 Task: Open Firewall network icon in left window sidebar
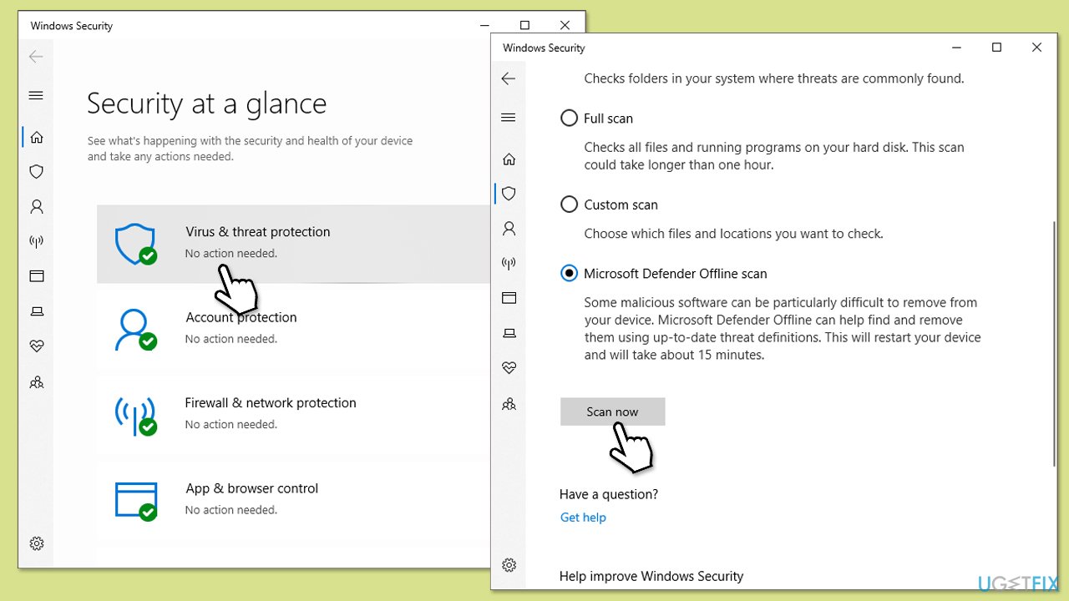tap(36, 241)
